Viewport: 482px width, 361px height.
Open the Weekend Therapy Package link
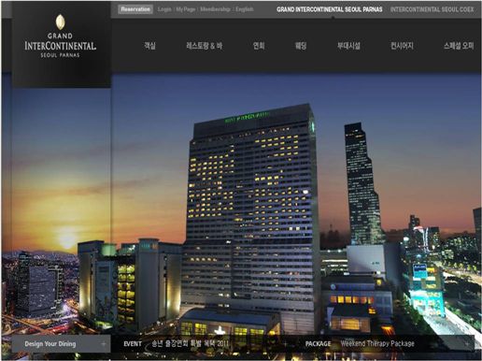pos(377,343)
